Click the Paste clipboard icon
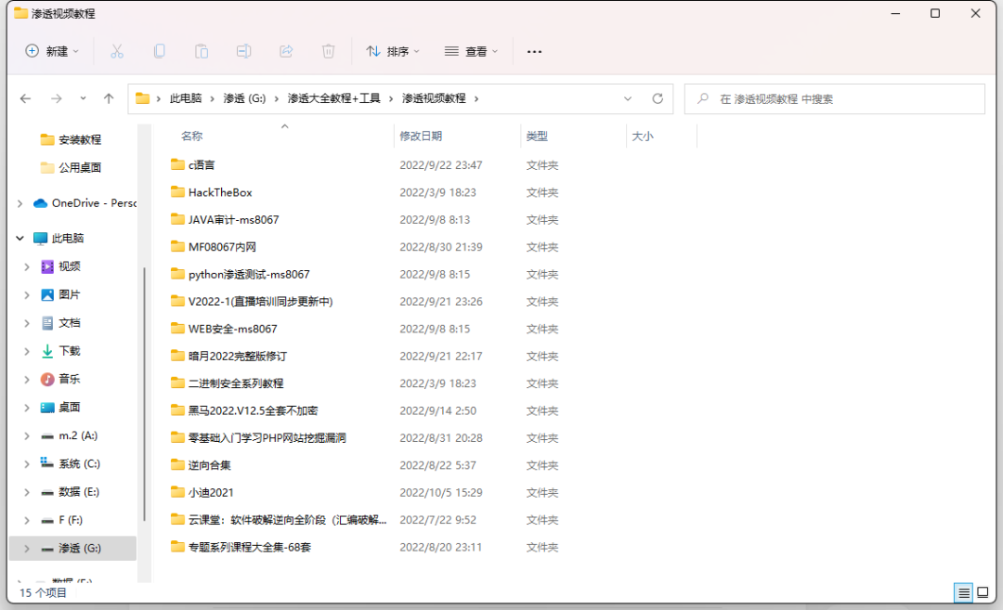This screenshot has height=610, width=1003. (x=202, y=51)
